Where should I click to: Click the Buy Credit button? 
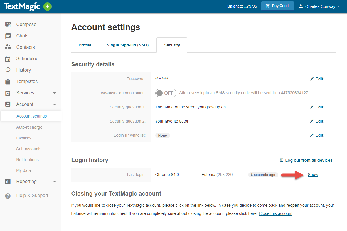click(277, 6)
